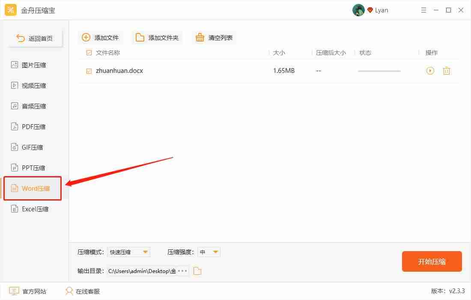Image resolution: width=471 pixels, height=300 pixels.
Task: Click the 金舟压缩宝 app logo icon
Action: 11,10
